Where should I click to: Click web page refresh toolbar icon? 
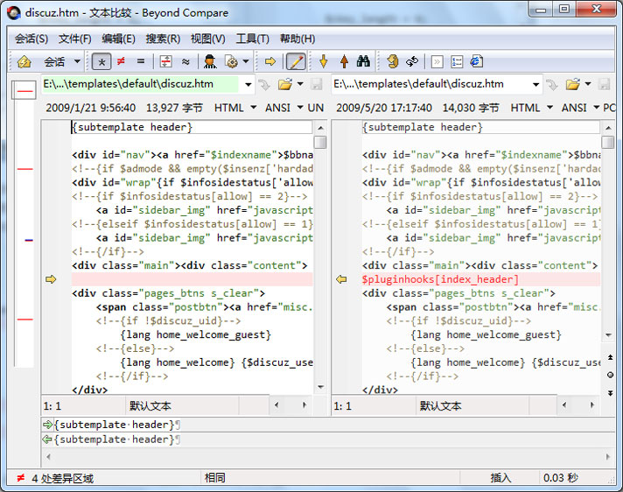pos(476,61)
